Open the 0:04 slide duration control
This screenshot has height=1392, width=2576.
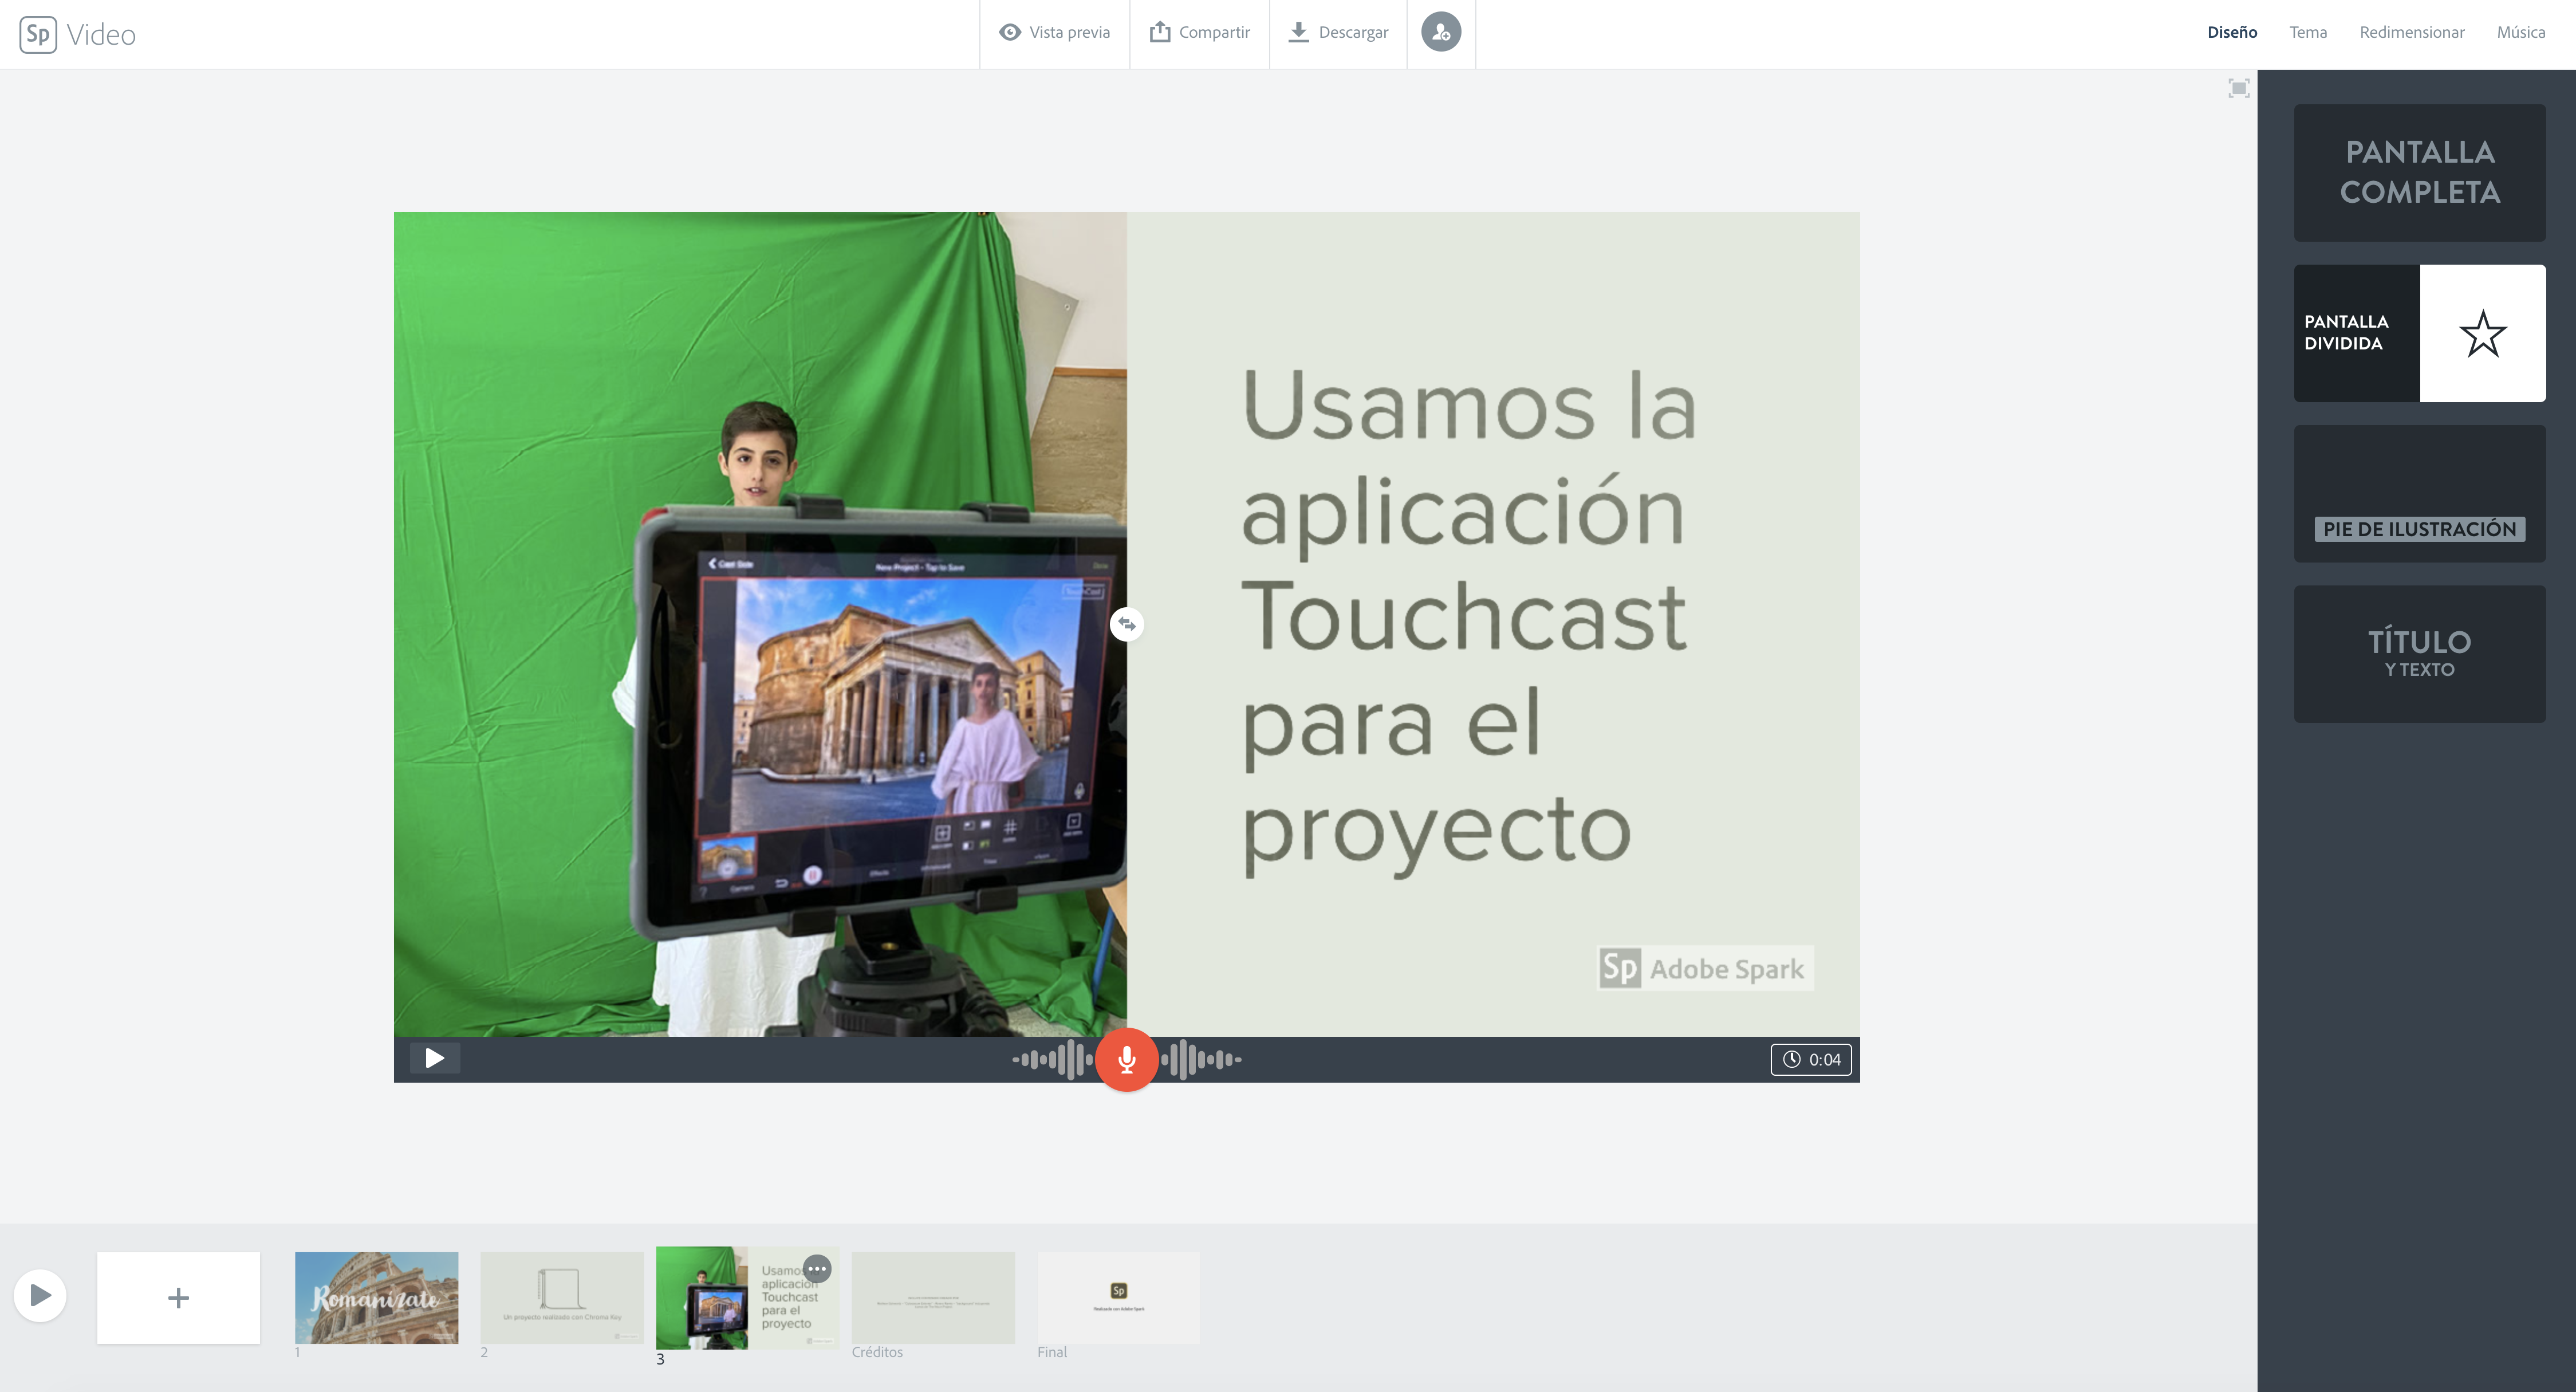click(x=1811, y=1059)
